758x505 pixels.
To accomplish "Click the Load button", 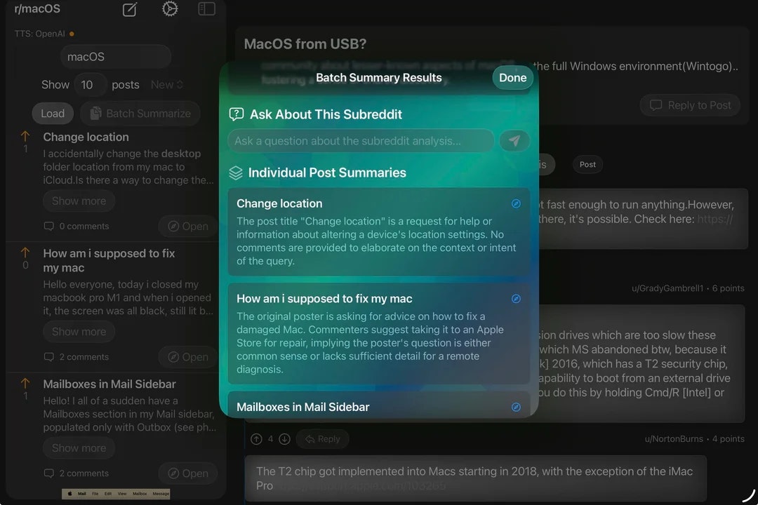I will (53, 114).
